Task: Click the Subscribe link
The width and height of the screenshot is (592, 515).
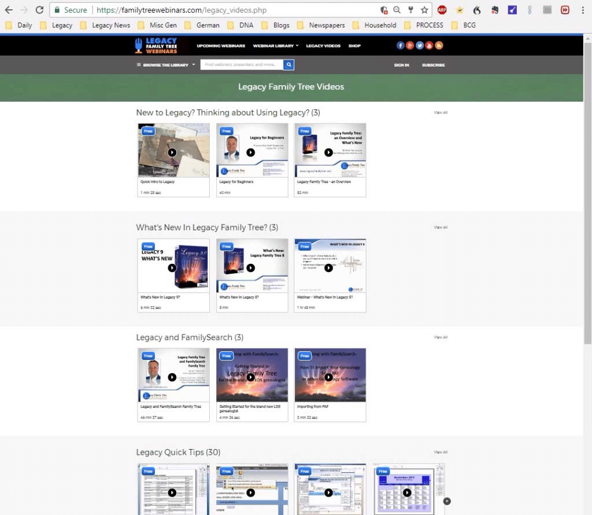Action: (x=434, y=65)
